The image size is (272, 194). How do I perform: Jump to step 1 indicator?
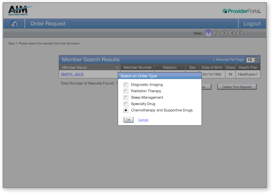(208, 33)
